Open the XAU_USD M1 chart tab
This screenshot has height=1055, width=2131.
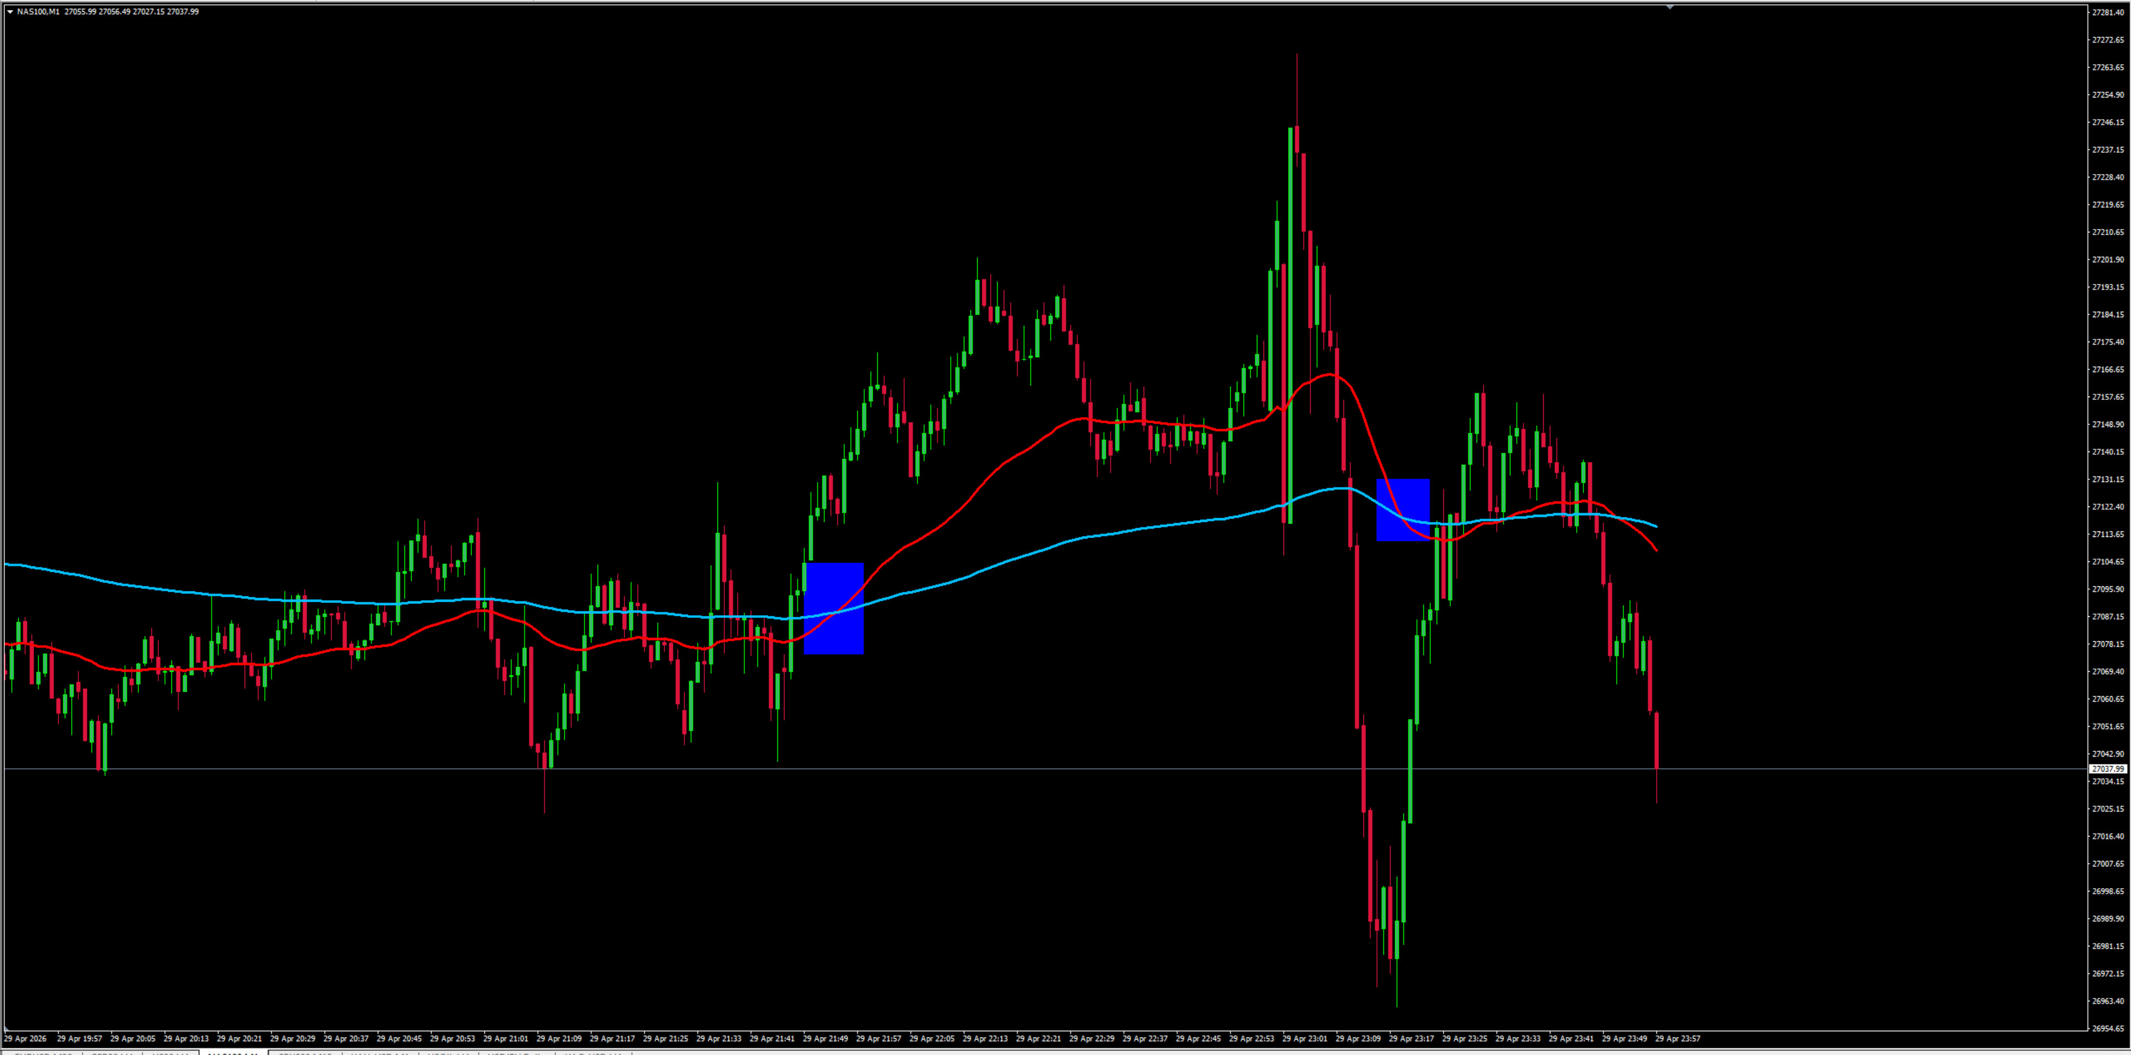[x=381, y=1053]
